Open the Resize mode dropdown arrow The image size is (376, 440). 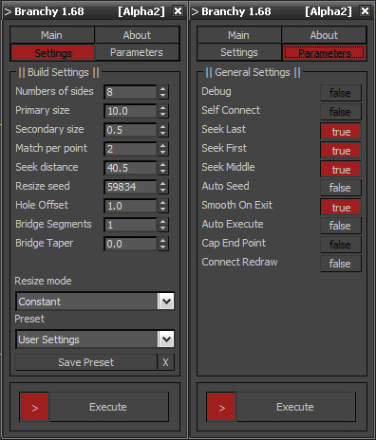pyautogui.click(x=166, y=302)
